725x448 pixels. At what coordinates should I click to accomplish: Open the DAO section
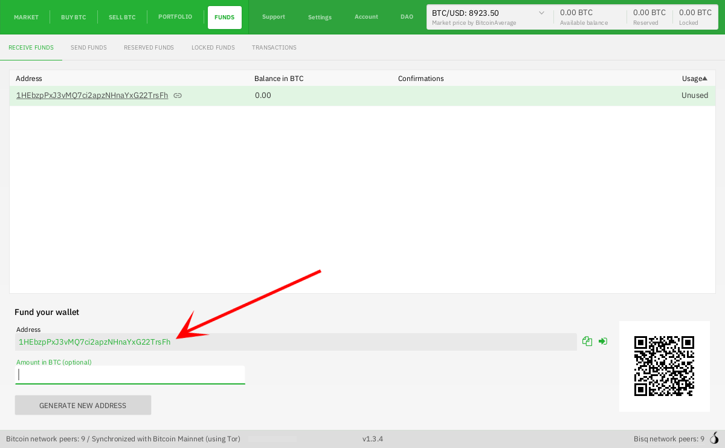407,17
